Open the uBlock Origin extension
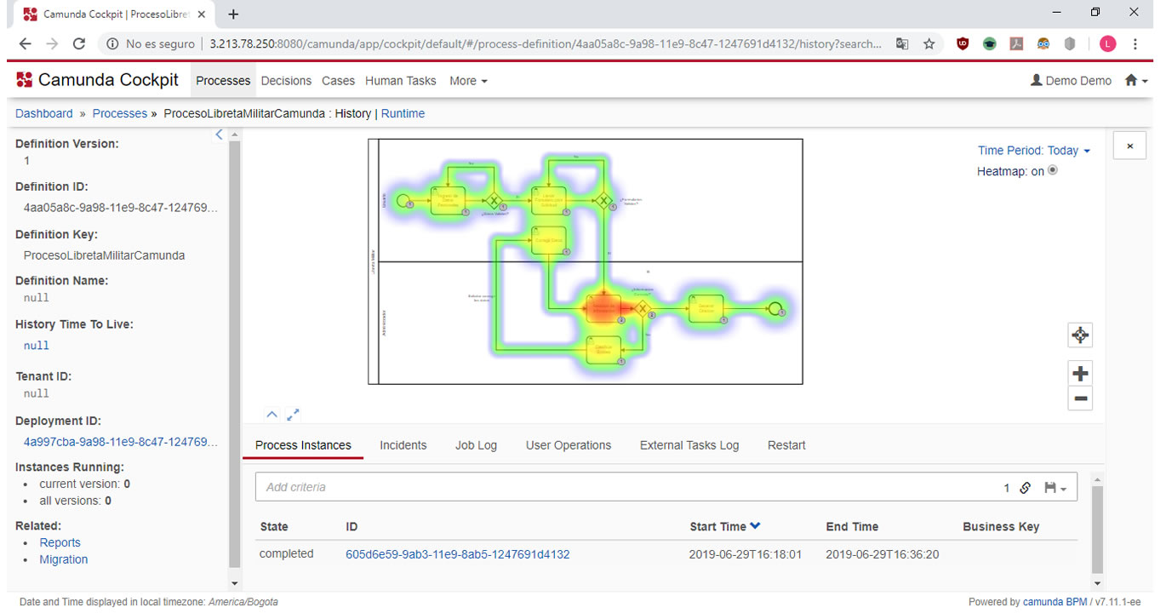Screen dimensions: 1166x613 click(963, 44)
